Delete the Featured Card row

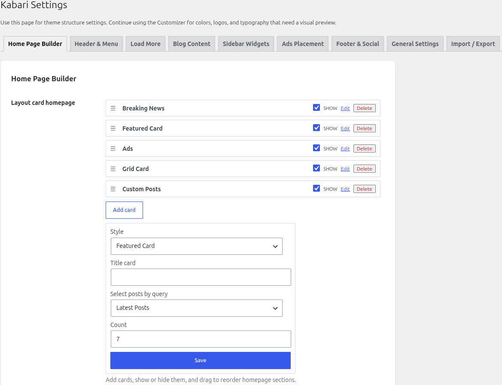tap(364, 128)
